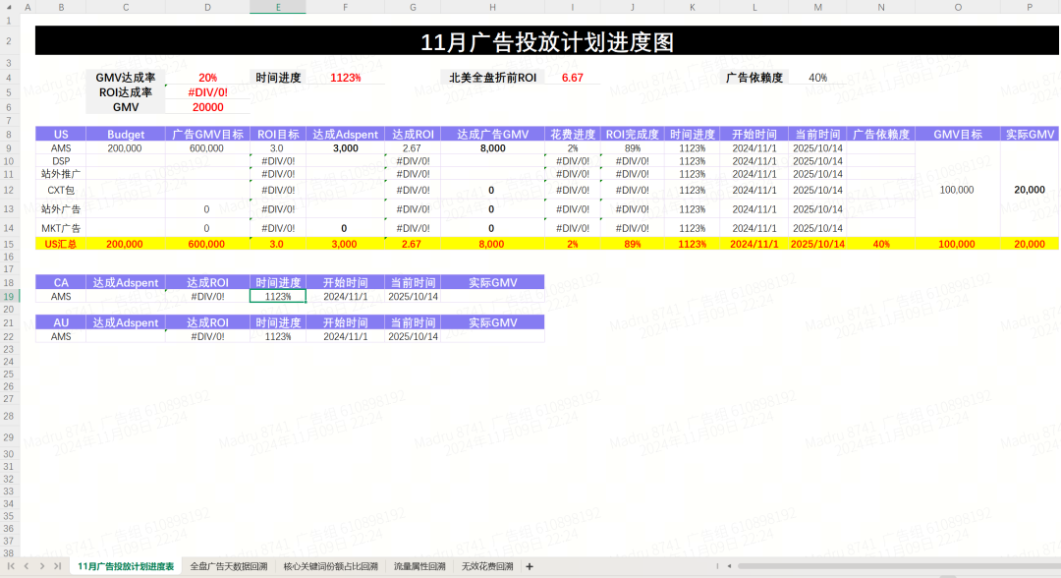Jump to the first sheet with navigation arrow

(13, 567)
